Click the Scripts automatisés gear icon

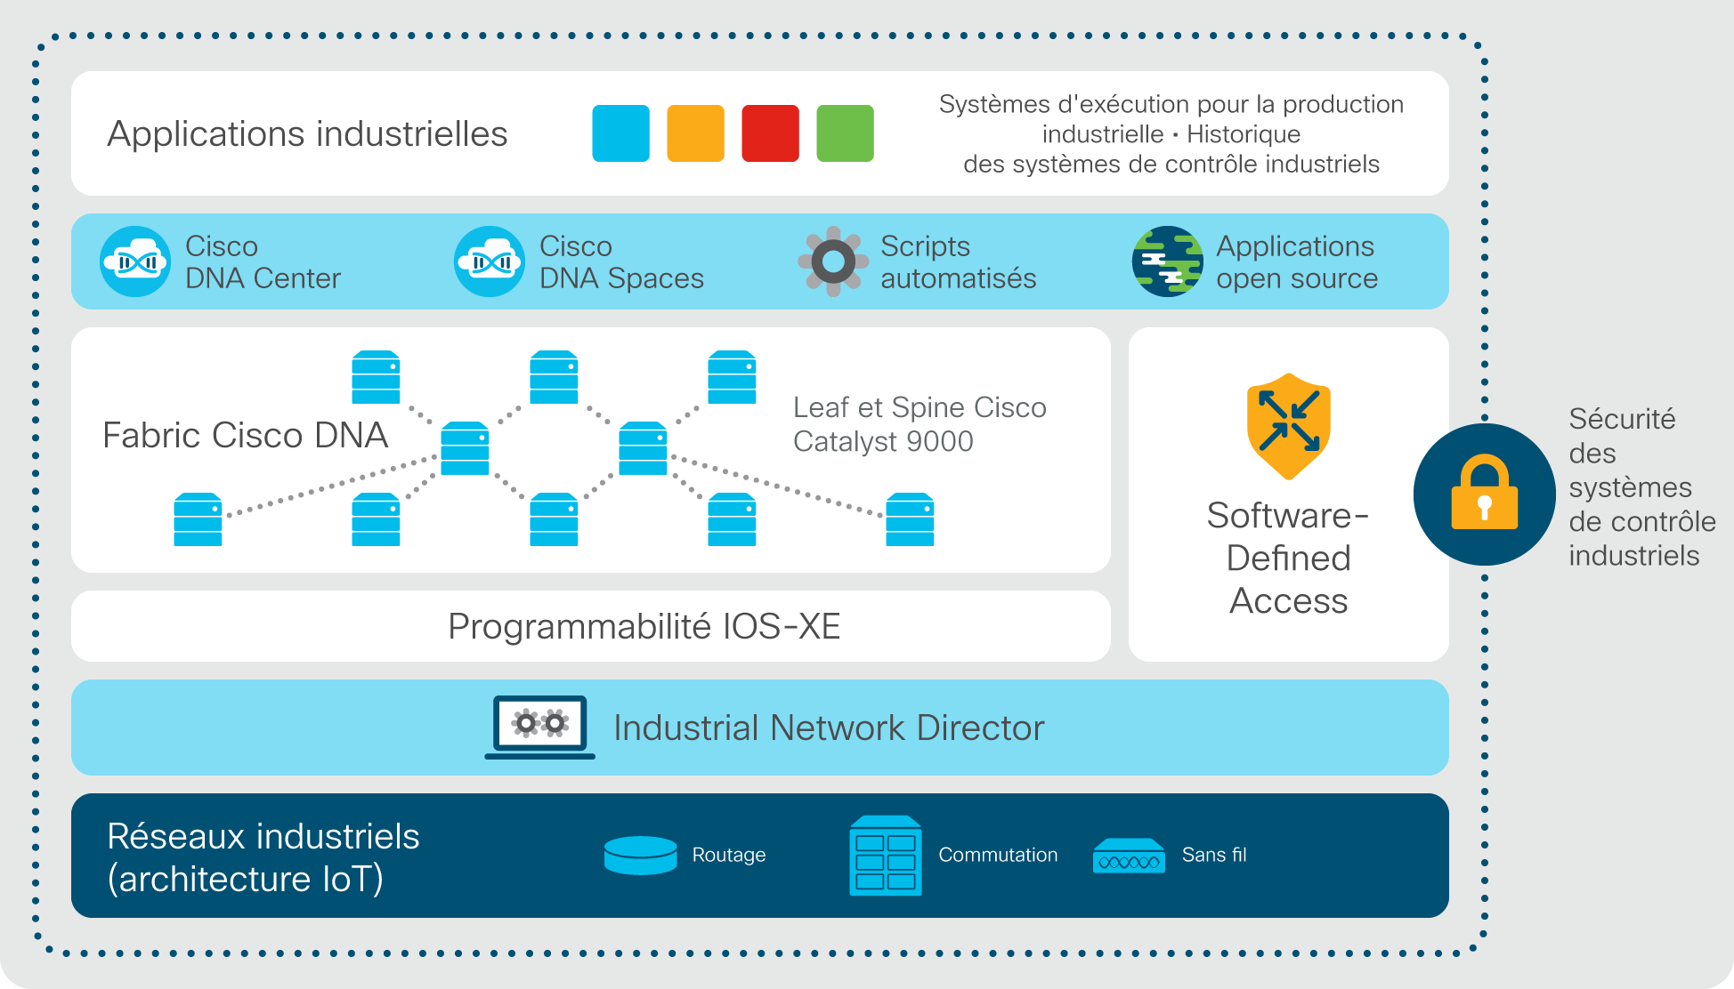[x=833, y=261]
